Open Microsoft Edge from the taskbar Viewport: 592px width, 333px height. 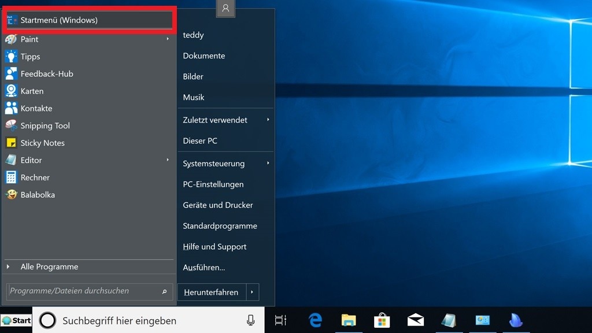315,320
